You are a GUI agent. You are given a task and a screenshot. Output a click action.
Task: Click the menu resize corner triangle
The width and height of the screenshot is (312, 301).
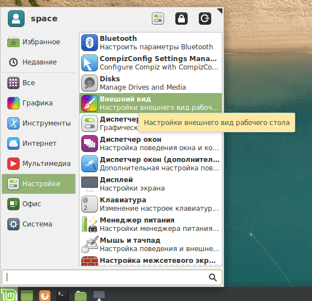[x=220, y=11]
